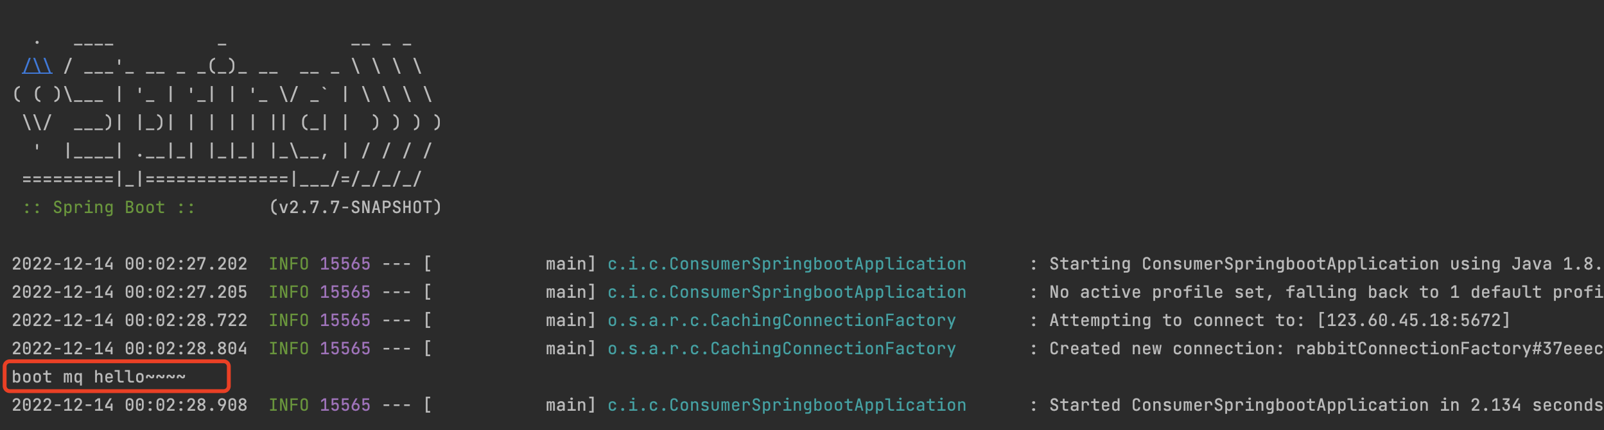Click the logger name on the 00:02:28.908 line

[x=787, y=405]
